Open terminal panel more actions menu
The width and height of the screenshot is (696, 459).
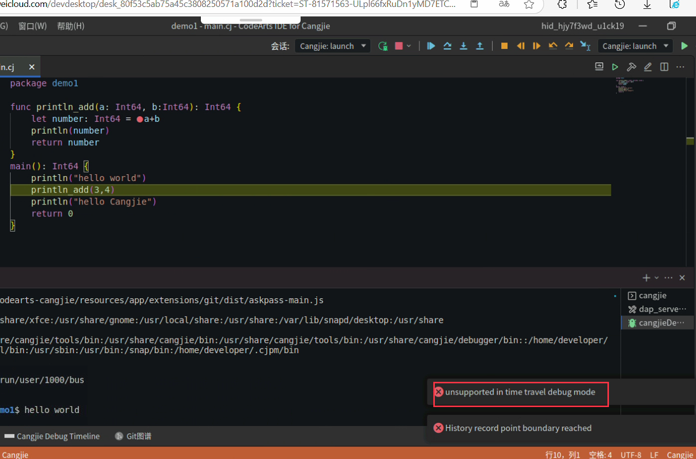click(x=669, y=278)
